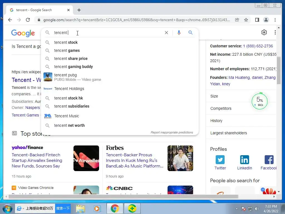Call customer service number 1 (888) 652-2736

258,46
